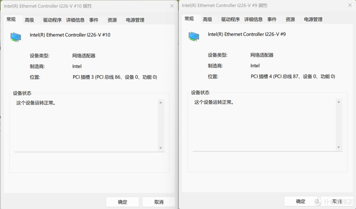Open 驱动程序 tab in #9 properties

(x=230, y=19)
